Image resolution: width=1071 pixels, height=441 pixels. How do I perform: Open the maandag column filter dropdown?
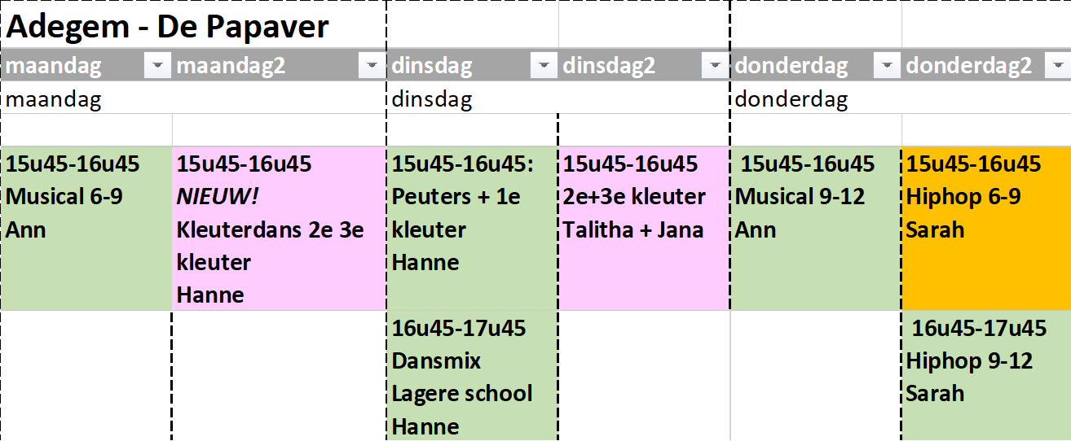click(x=157, y=66)
